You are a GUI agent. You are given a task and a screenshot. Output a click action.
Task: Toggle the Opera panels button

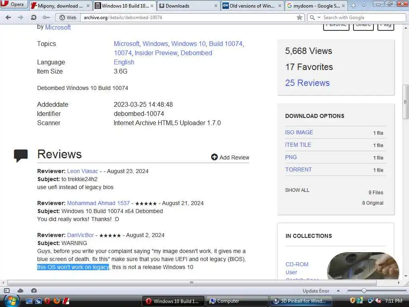(7, 291)
